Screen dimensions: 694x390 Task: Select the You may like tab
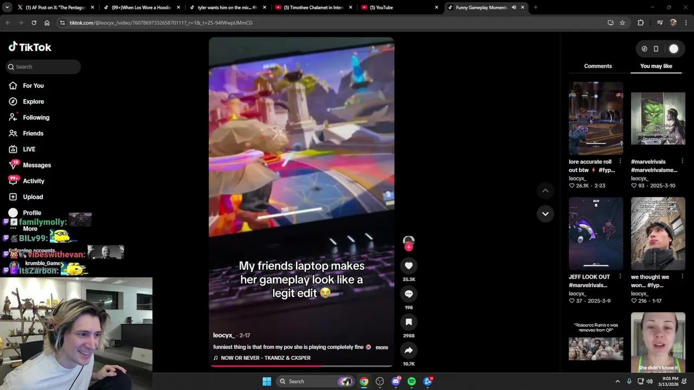[656, 66]
